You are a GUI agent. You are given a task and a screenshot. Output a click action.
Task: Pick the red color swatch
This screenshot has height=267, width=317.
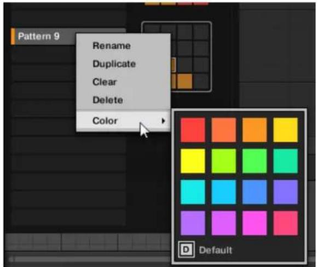193,130
